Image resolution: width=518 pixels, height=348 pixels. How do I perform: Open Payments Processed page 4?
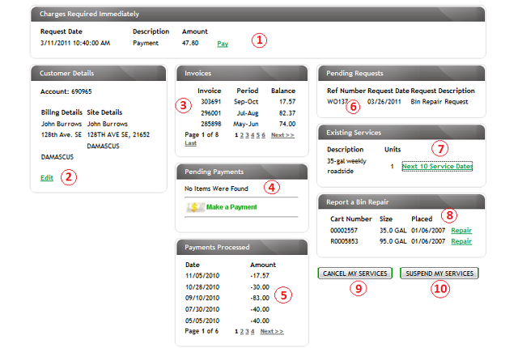pos(253,332)
